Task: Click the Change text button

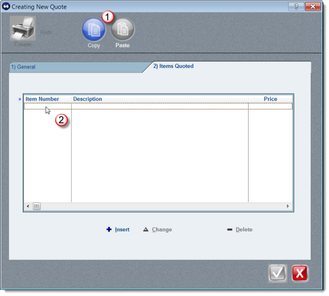Action: pos(162,230)
